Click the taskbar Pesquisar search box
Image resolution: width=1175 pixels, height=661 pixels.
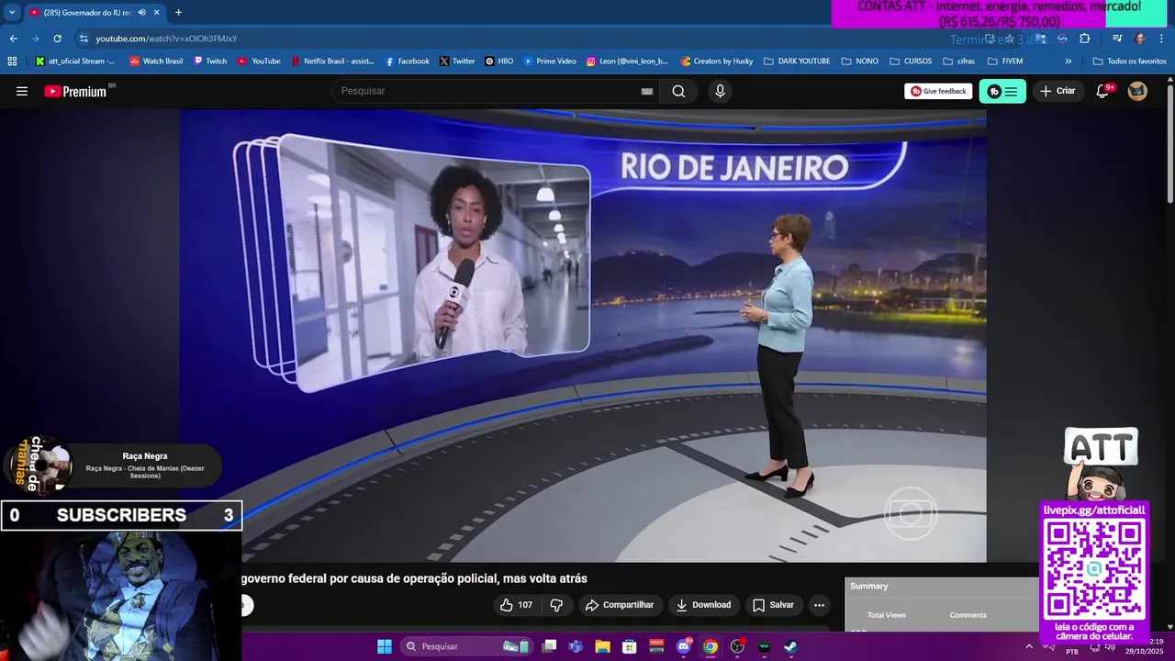(x=466, y=646)
